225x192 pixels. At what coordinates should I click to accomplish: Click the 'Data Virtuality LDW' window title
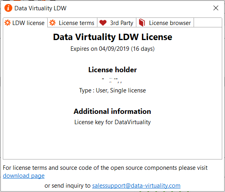[x=40, y=8]
